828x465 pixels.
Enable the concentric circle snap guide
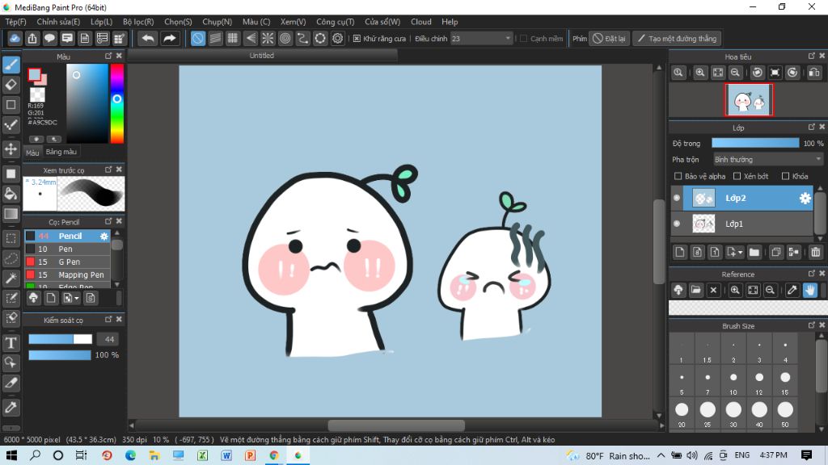[x=285, y=39]
